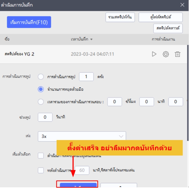Click the ชั่วโมง hours input field
The width and height of the screenshot is (189, 189).
coord(115,102)
